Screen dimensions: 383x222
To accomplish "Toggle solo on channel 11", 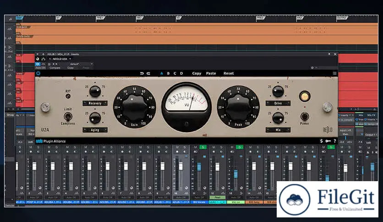I will [x=203, y=147].
